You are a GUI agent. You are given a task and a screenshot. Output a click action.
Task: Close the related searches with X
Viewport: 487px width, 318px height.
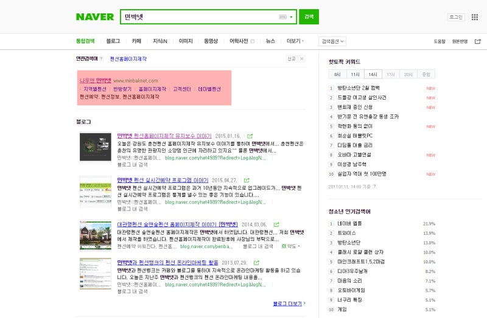pos(301,58)
